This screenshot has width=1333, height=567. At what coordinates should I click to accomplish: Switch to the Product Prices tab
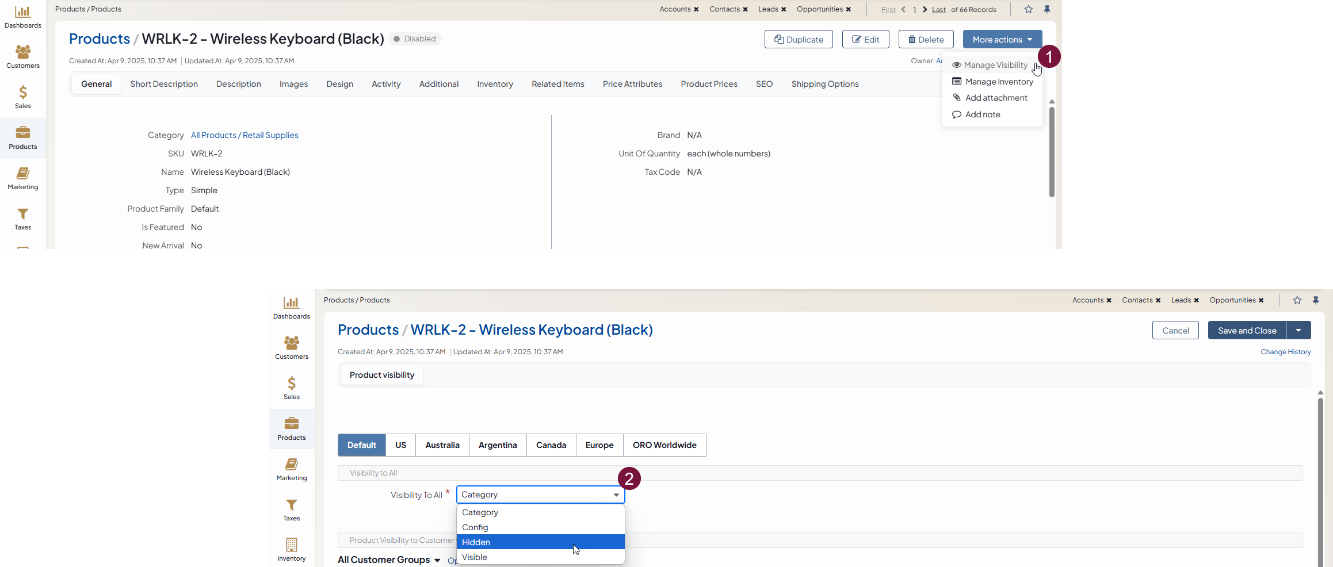709,84
